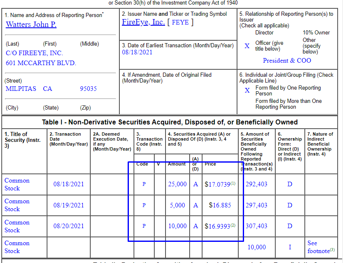Click the A indicator in the 08/19/2021 row

pos(195,205)
